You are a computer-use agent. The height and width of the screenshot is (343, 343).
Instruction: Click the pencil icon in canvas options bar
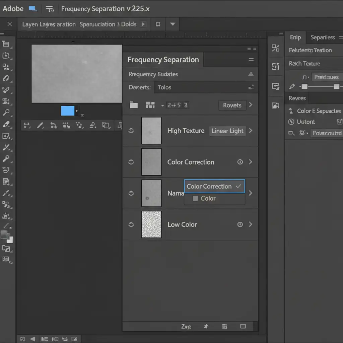[40, 125]
